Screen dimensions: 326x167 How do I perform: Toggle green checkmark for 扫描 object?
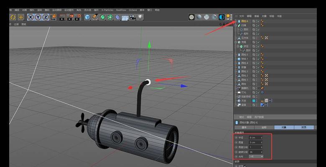[x=258, y=25]
